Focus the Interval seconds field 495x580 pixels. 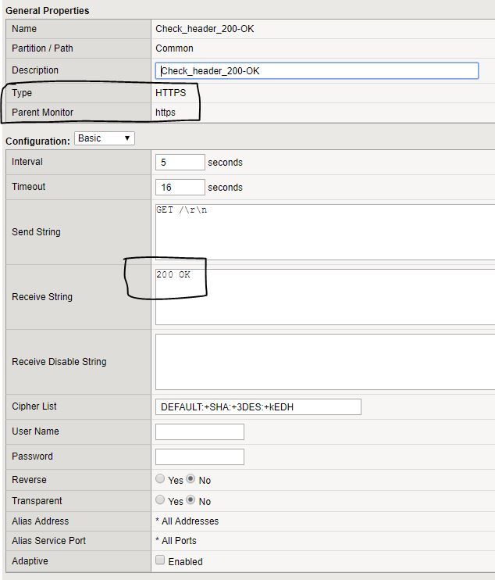pyautogui.click(x=180, y=163)
